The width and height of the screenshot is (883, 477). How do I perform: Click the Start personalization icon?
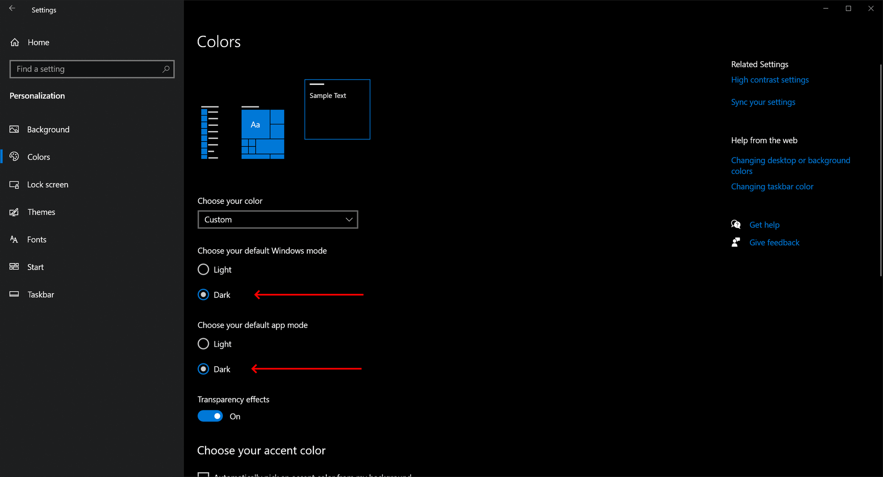pyautogui.click(x=15, y=267)
